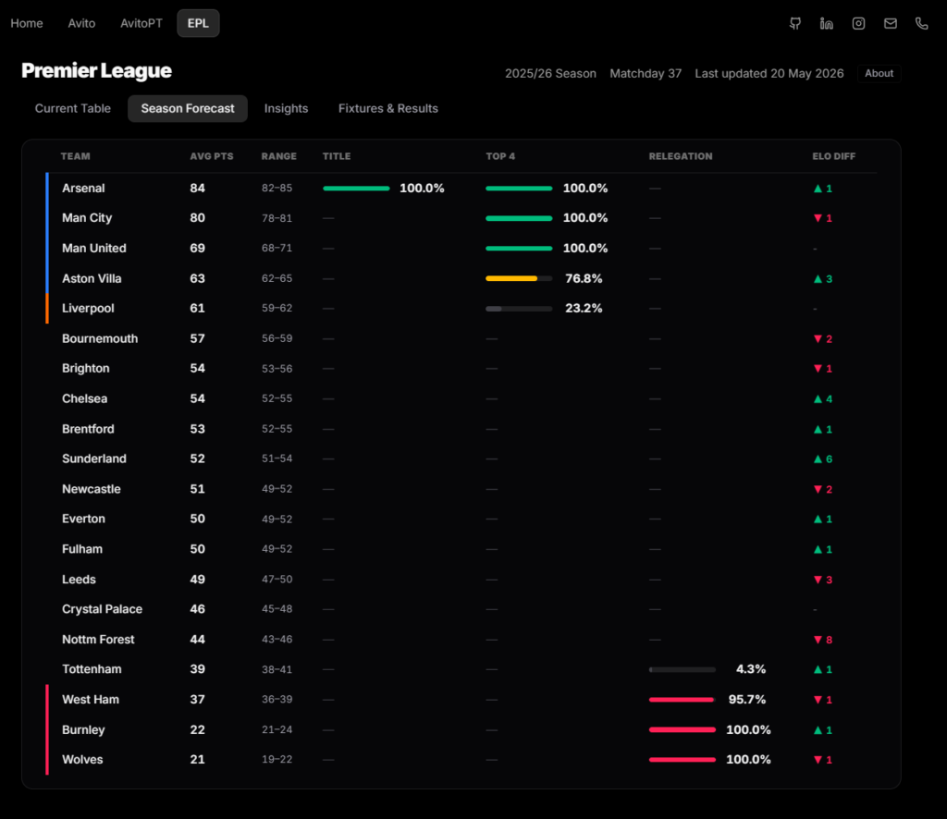Viewport: 947px width, 819px height.
Task: Select the Brentford team name
Action: click(88, 429)
